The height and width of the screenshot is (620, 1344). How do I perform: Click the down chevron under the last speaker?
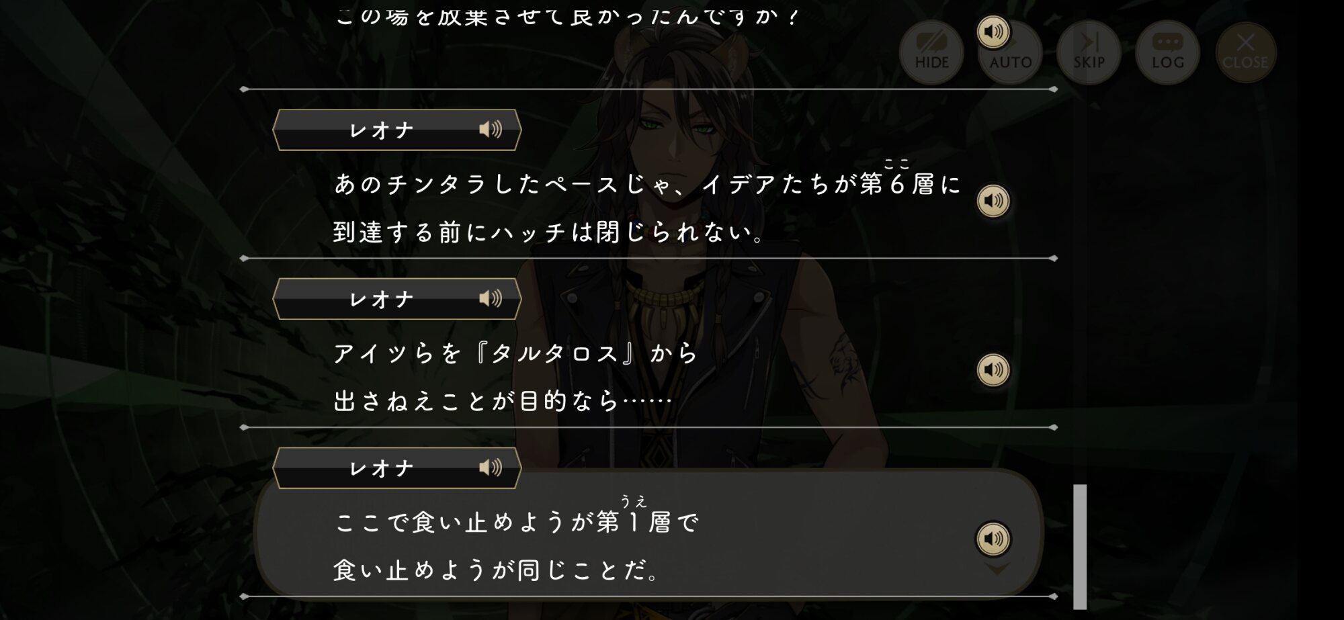pyautogui.click(x=997, y=570)
